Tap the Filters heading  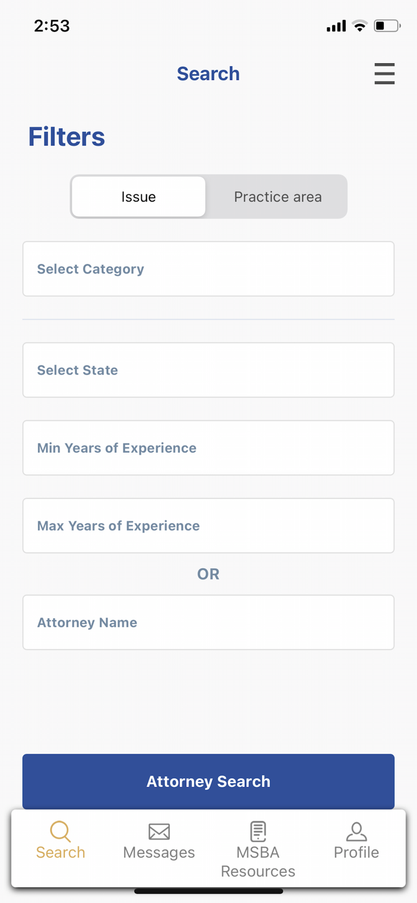(x=66, y=137)
